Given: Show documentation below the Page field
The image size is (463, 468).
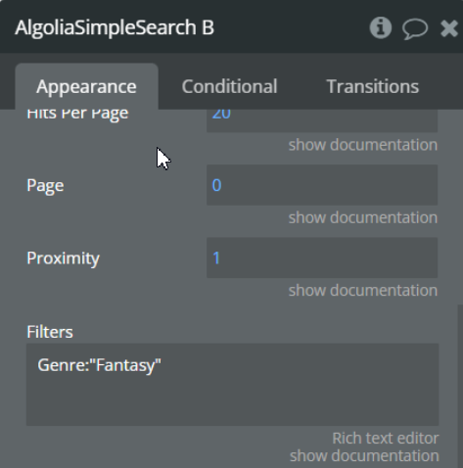Looking at the screenshot, I should click(x=363, y=217).
